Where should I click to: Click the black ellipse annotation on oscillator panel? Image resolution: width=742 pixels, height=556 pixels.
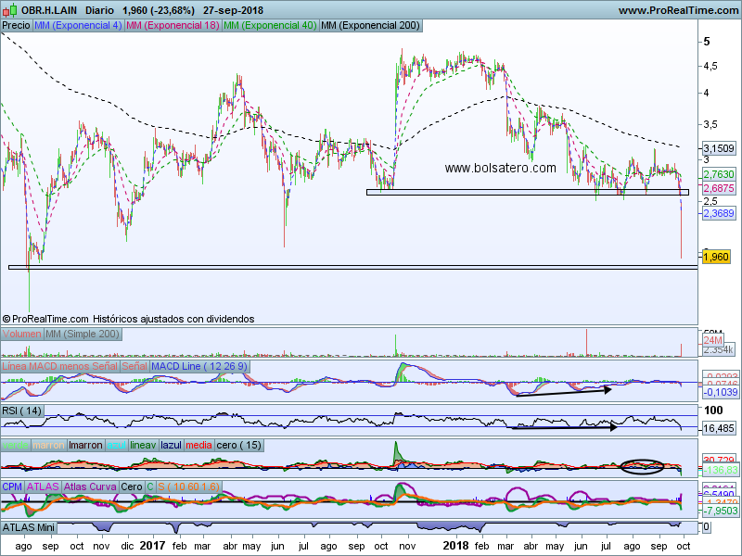[x=643, y=465]
